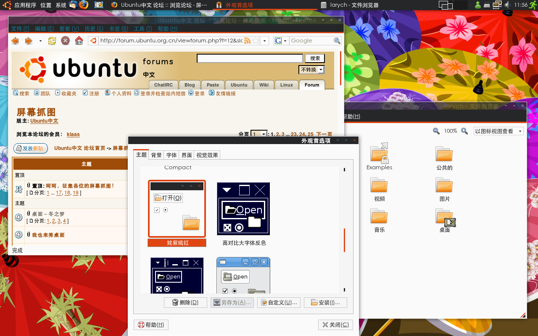Open the search engine selector dropdown
This screenshot has height=336, width=538.
point(281,41)
